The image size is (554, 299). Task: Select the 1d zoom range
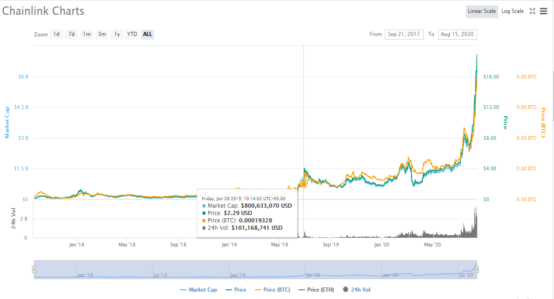[56, 34]
